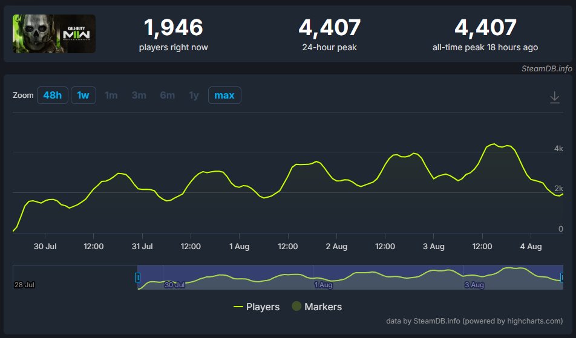Image resolution: width=576 pixels, height=338 pixels.
Task: Click the 4k y-axis label
Action: click(558, 148)
